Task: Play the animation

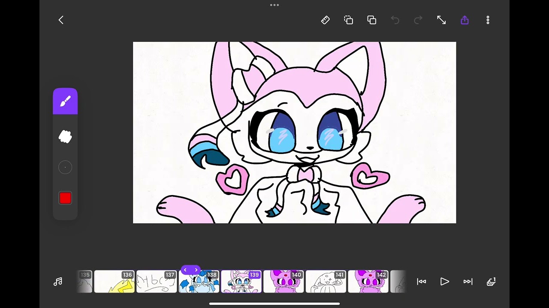Action: coord(445,281)
